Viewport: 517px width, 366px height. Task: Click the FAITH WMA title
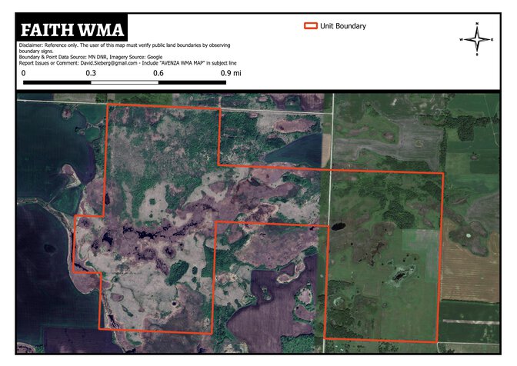(72, 30)
